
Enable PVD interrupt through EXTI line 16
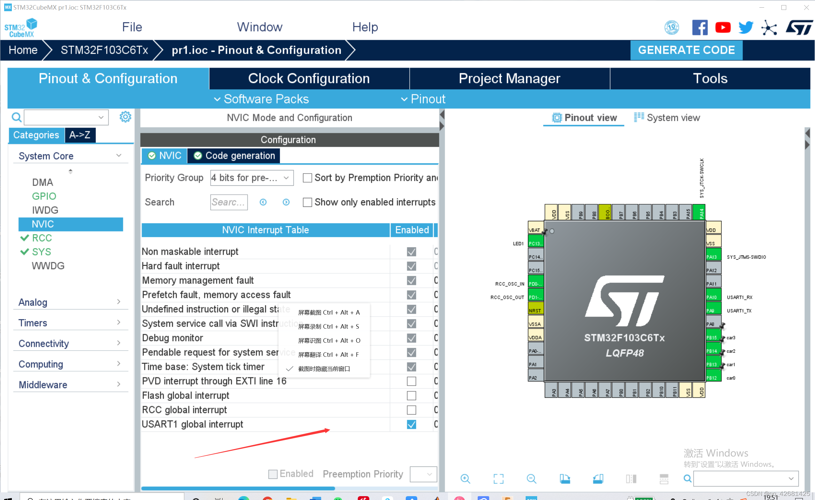pos(411,381)
